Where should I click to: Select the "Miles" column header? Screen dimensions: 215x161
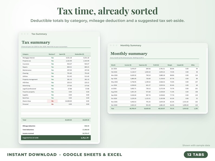(x=193, y=65)
